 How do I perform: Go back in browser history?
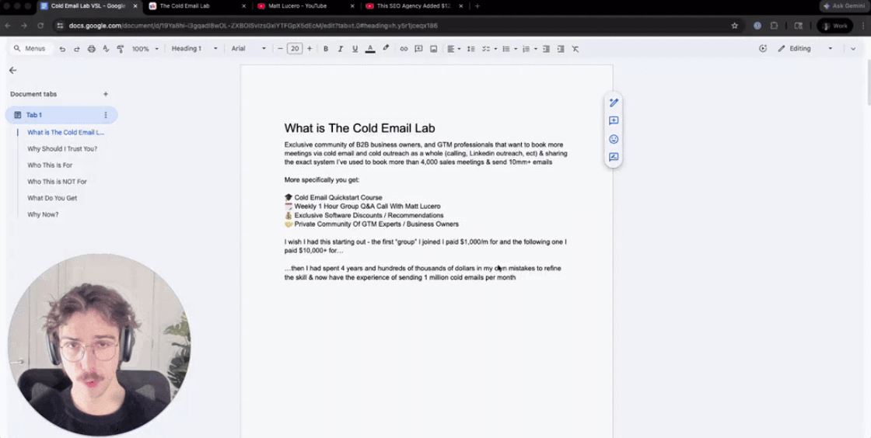click(8, 26)
